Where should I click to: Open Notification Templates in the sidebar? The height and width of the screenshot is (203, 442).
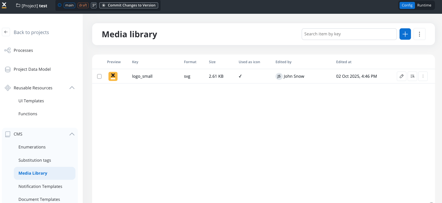click(40, 187)
